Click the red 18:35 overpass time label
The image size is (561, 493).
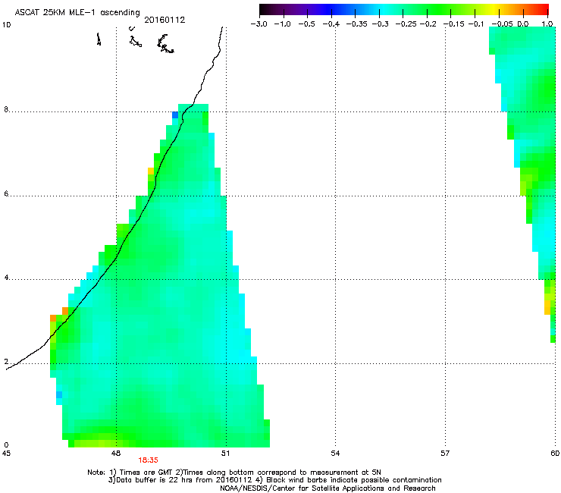[148, 460]
